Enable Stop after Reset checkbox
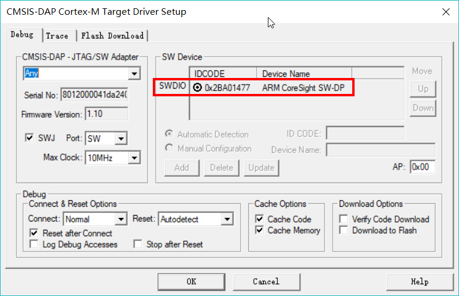The width and height of the screenshot is (459, 296). click(137, 244)
